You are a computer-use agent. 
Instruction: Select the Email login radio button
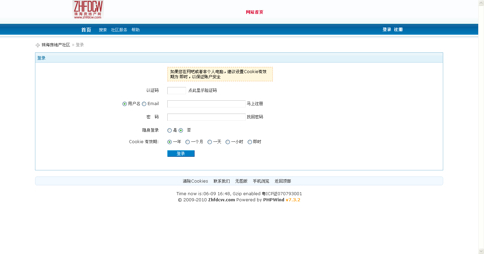point(144,104)
